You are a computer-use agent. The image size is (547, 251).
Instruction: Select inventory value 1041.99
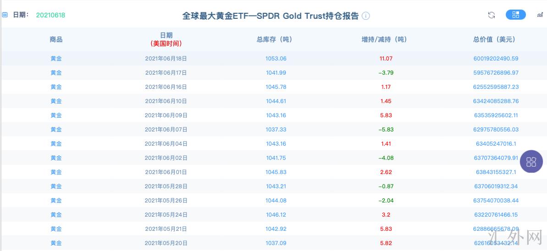click(x=276, y=73)
